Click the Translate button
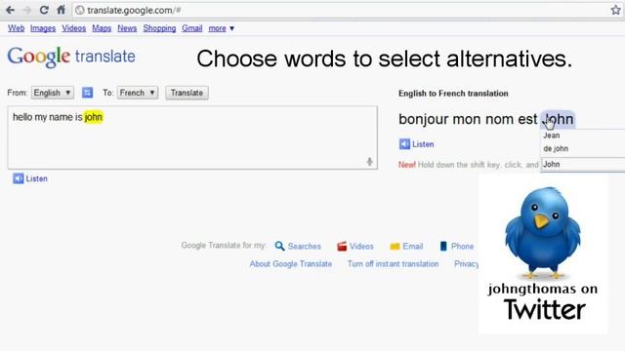 [187, 93]
